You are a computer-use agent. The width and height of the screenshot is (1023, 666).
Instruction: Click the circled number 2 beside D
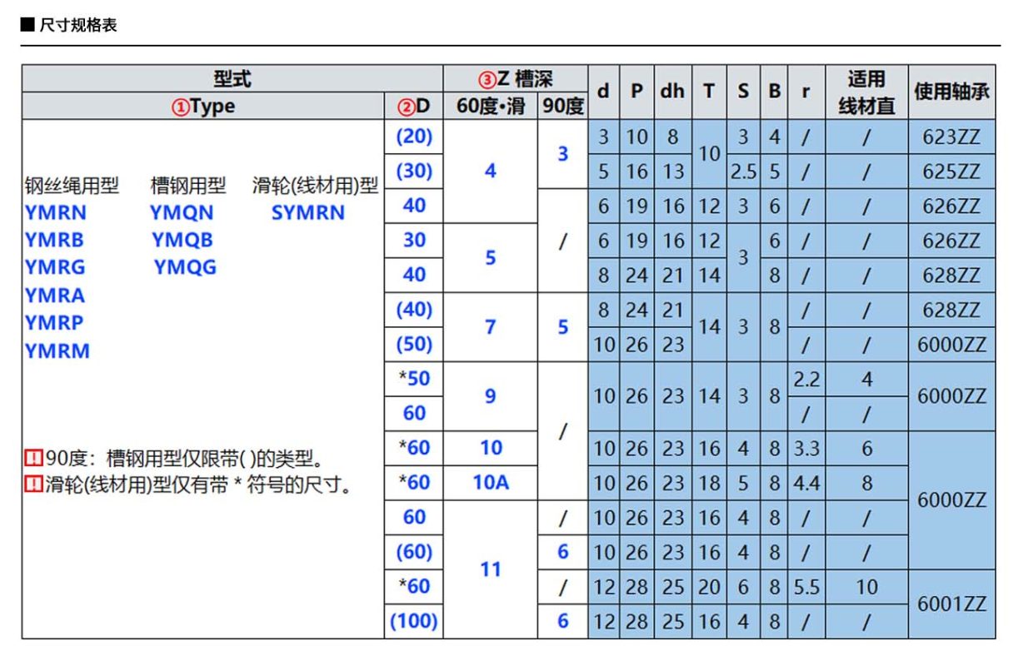(405, 107)
